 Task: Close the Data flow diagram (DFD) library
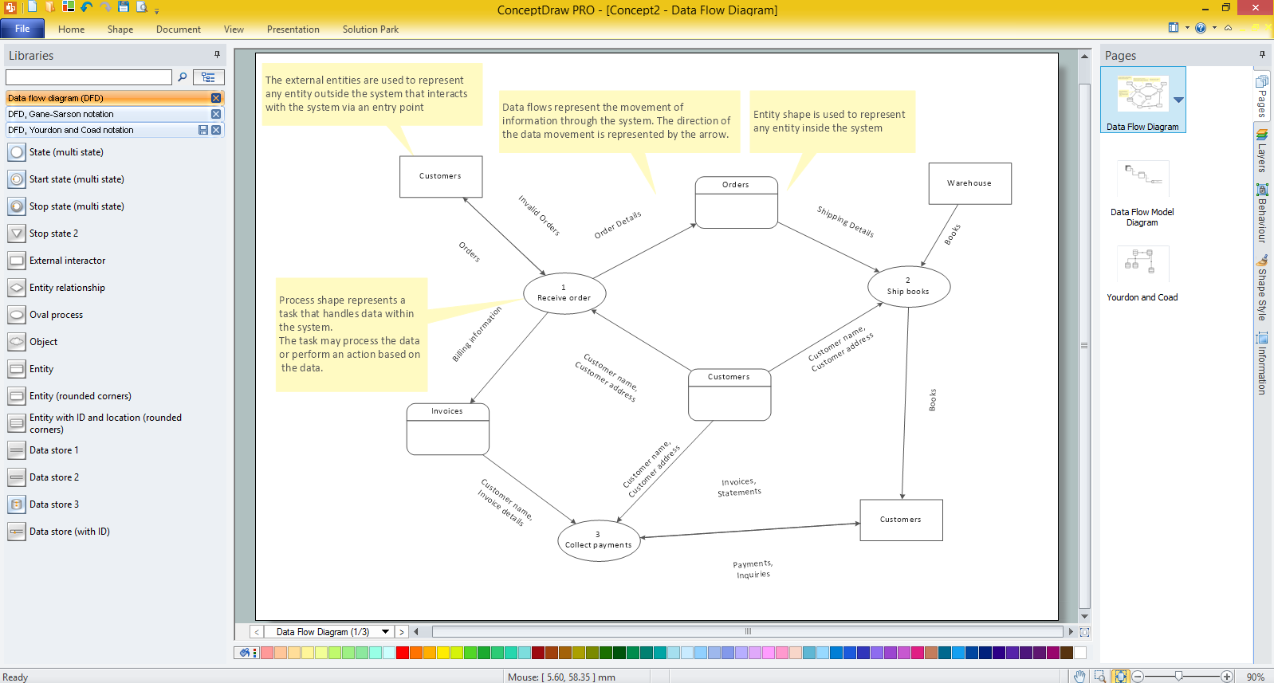point(216,98)
